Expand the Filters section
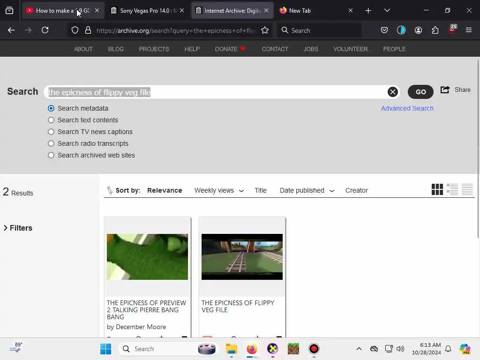 pos(18,228)
